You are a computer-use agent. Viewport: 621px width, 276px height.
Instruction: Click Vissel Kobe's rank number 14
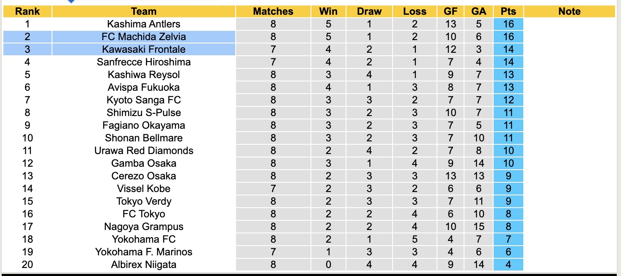pos(27,189)
